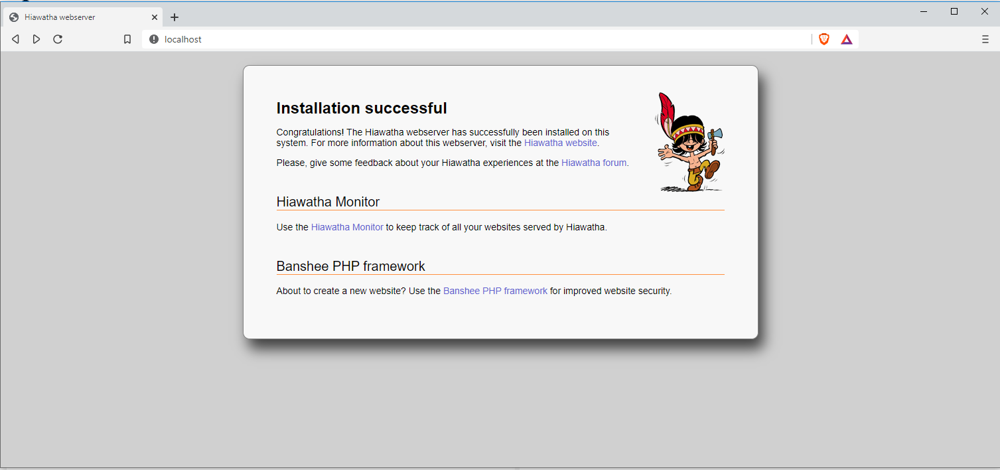
Task: Bookmark this page using the bookmark icon
Action: [127, 39]
